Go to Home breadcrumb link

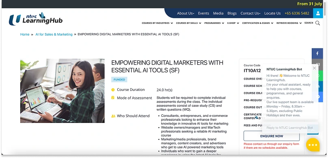click(25, 34)
